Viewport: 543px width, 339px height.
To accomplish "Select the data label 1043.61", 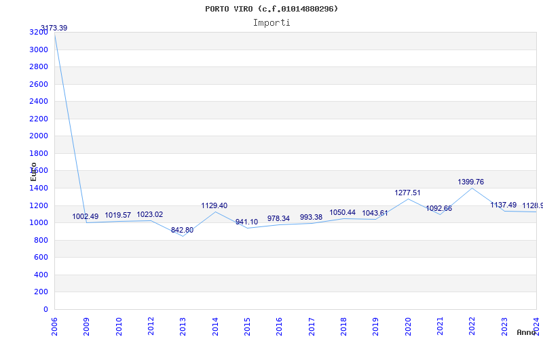I will tap(375, 213).
